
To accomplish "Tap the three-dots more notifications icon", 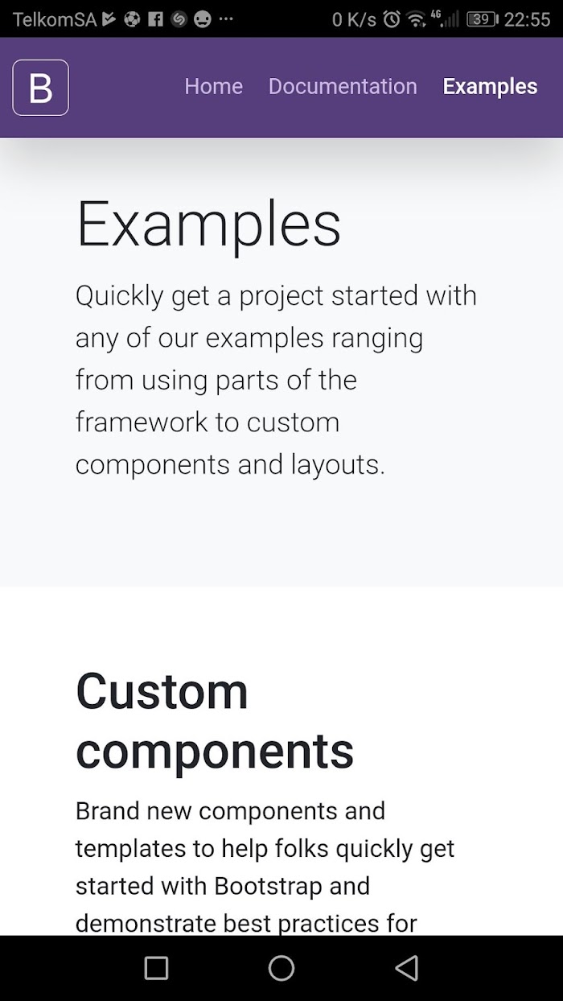I will click(226, 19).
